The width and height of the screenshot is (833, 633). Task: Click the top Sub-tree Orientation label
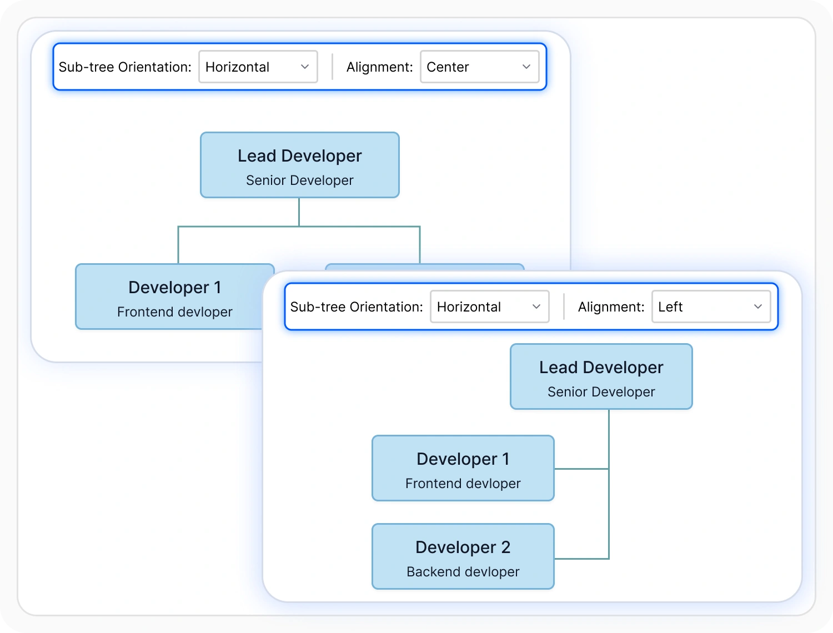[x=125, y=67]
